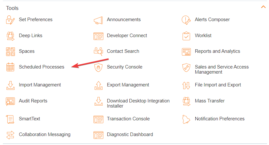Go to Export Management
Viewport: 269px width, 145px height.
pyautogui.click(x=128, y=85)
